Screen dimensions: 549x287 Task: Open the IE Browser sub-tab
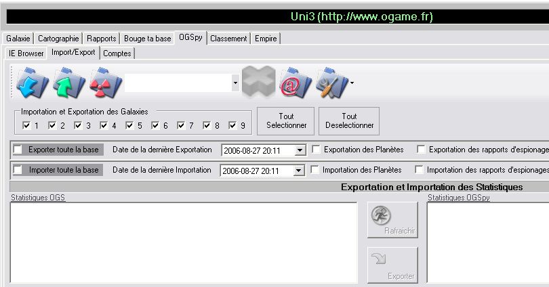pos(26,53)
